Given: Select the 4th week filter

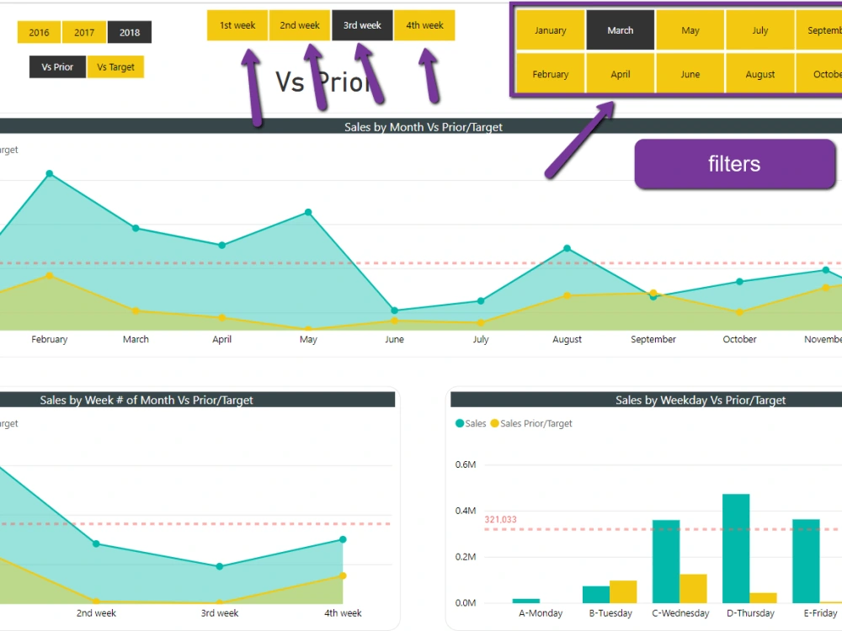Looking at the screenshot, I should click(424, 25).
